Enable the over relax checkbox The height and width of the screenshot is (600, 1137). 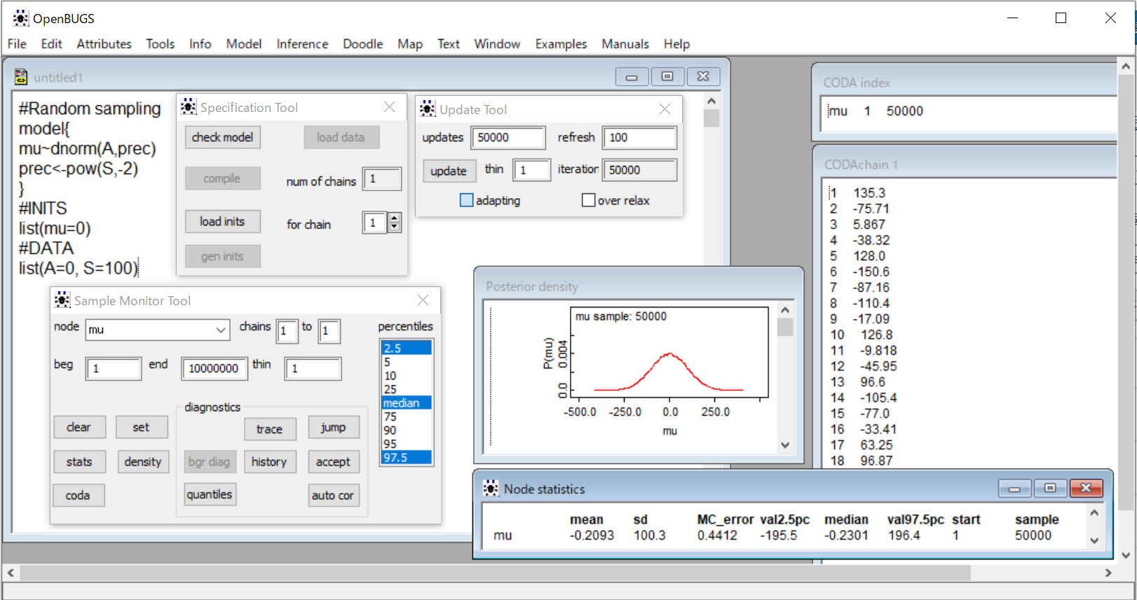coord(589,200)
